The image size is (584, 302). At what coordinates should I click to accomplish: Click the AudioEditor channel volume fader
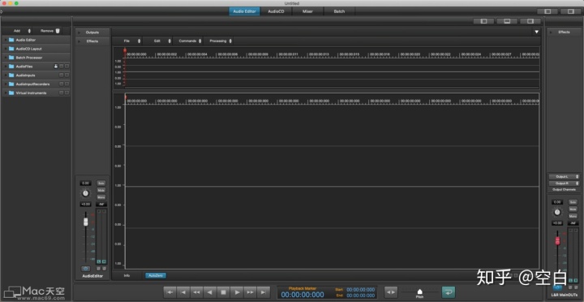point(86,222)
